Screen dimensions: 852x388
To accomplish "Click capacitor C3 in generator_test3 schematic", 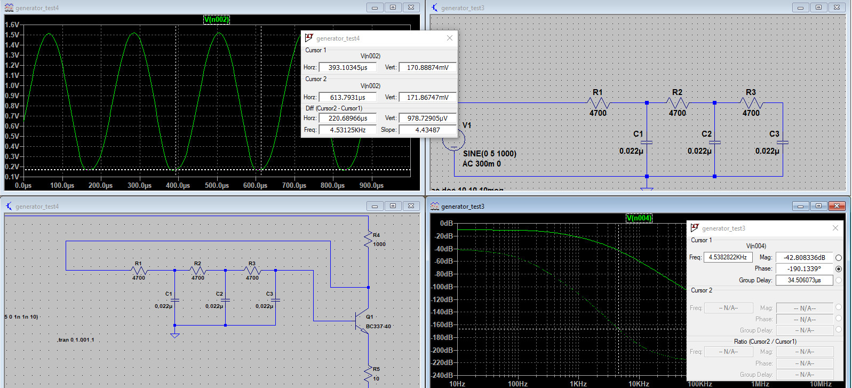I will (x=782, y=142).
